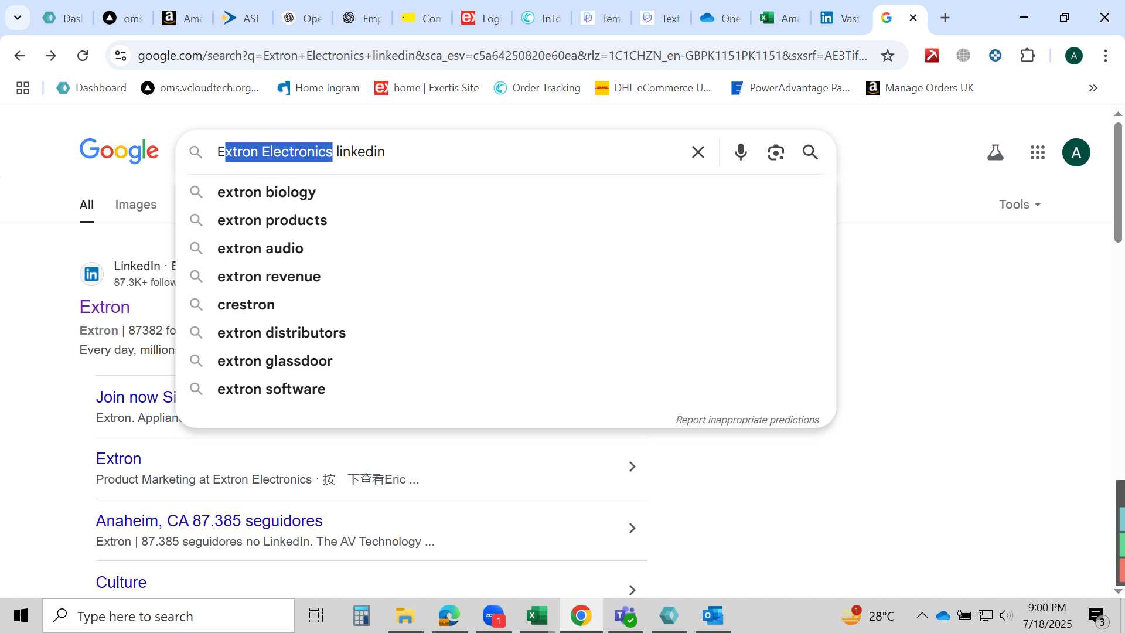Expand the Anaheim, CA result chevron

[x=632, y=528]
